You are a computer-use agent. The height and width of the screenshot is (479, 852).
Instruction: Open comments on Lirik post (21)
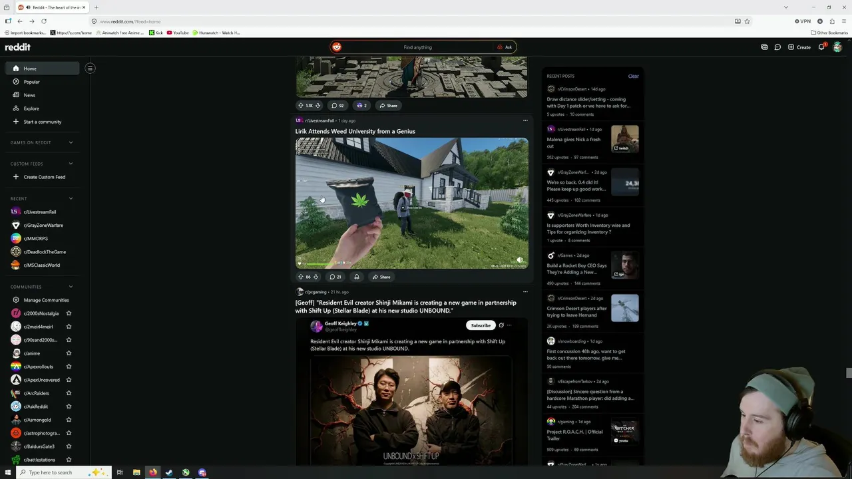click(x=336, y=277)
